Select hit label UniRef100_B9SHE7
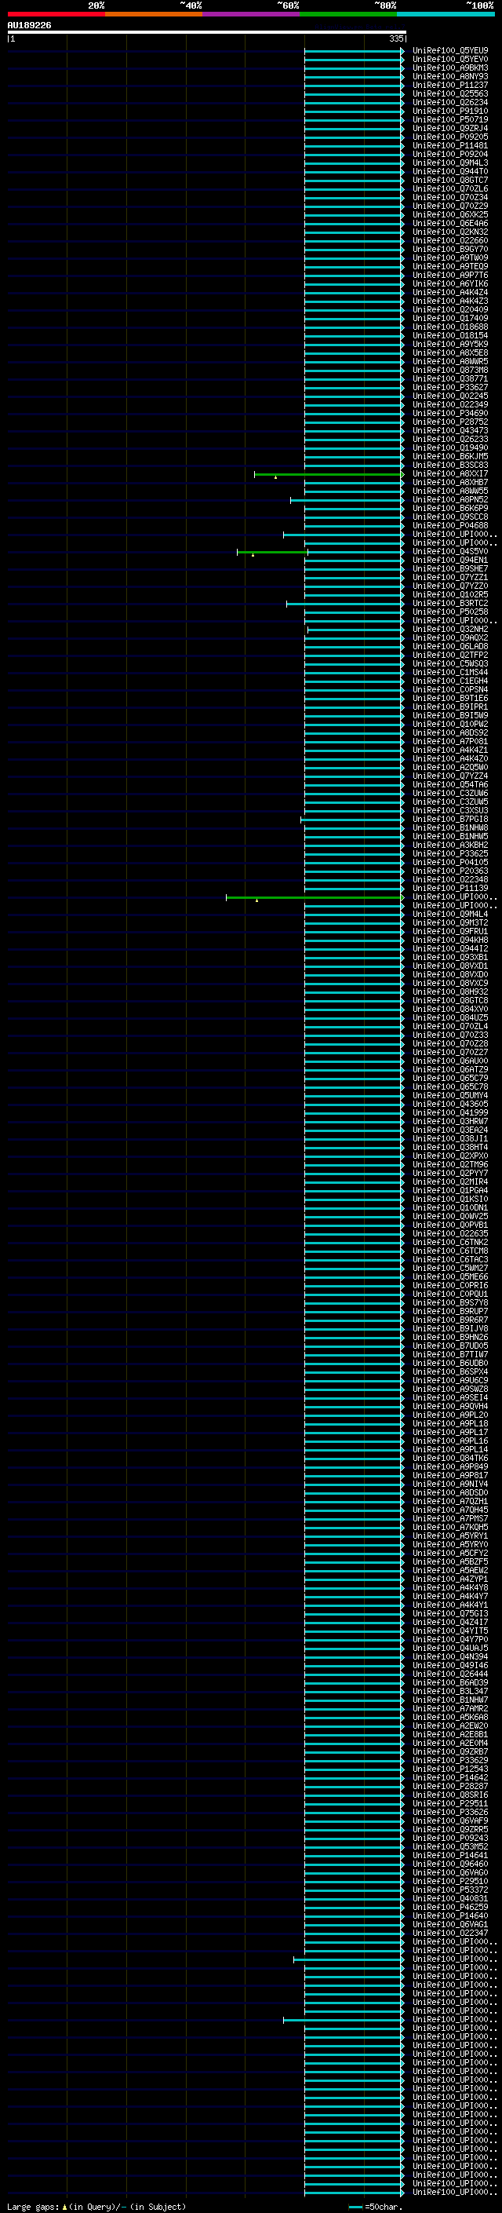This screenshot has width=502, height=2213. click(450, 568)
